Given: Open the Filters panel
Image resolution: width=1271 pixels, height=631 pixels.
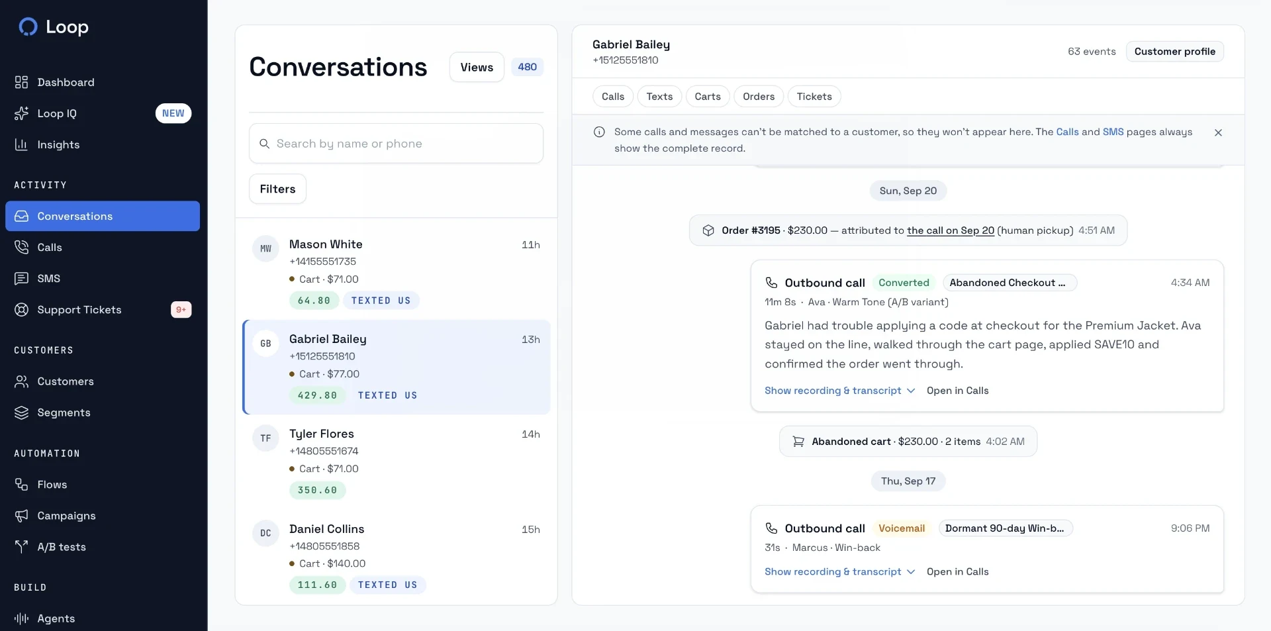Looking at the screenshot, I should pyautogui.click(x=277, y=189).
